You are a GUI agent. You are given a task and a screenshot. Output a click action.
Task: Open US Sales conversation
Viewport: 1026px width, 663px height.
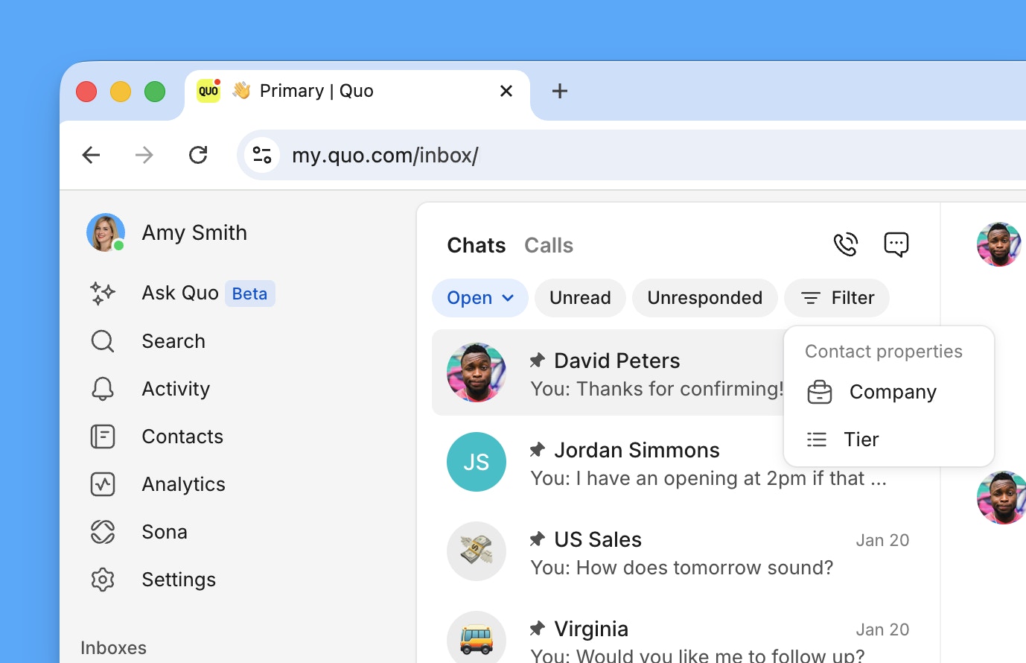[x=678, y=551]
